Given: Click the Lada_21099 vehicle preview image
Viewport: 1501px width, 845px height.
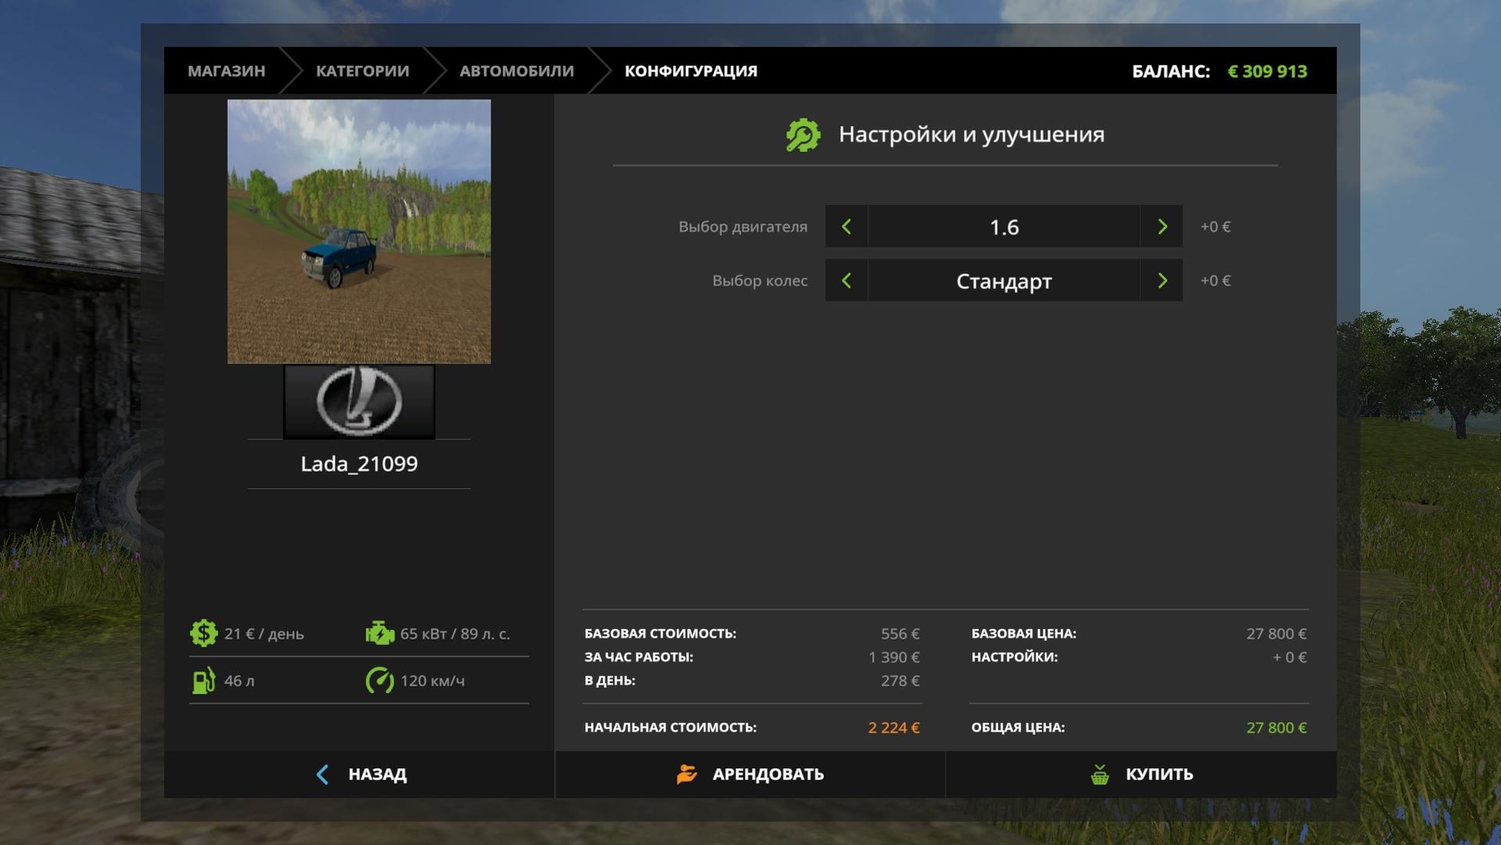Looking at the screenshot, I should coord(359,231).
